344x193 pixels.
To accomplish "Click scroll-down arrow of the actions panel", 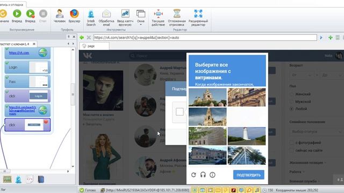I will [73, 167].
